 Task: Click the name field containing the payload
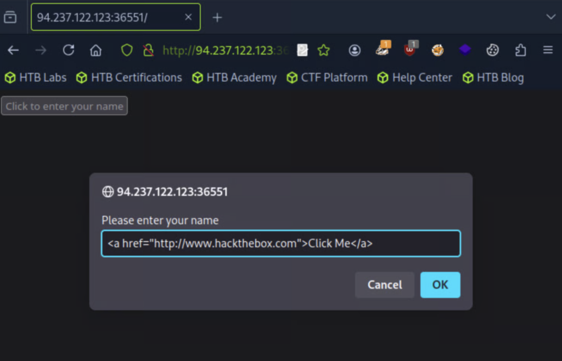click(x=280, y=243)
